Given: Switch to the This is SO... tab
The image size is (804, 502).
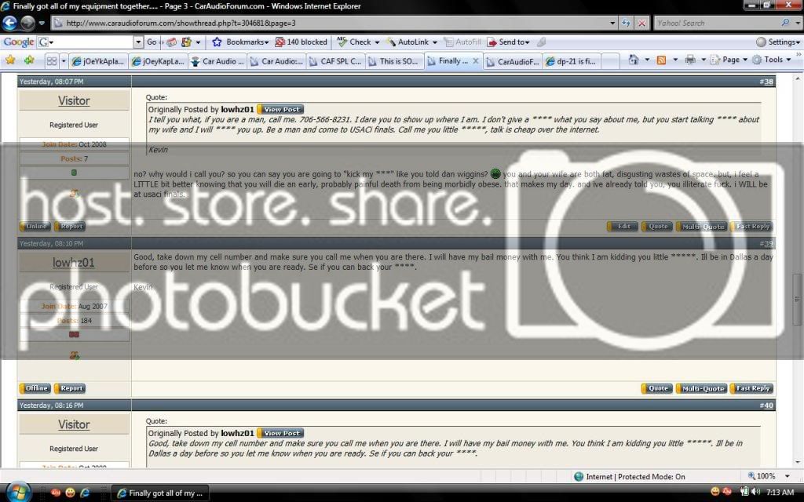Looking at the screenshot, I should [x=394, y=61].
